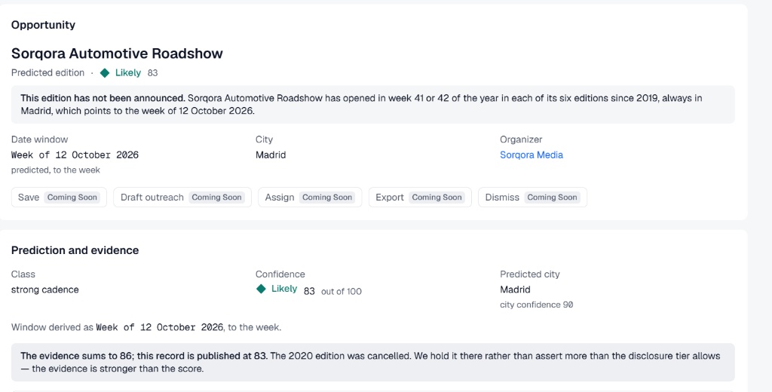
Task: Click the green diamond Likely icon in header
Action: coord(105,73)
